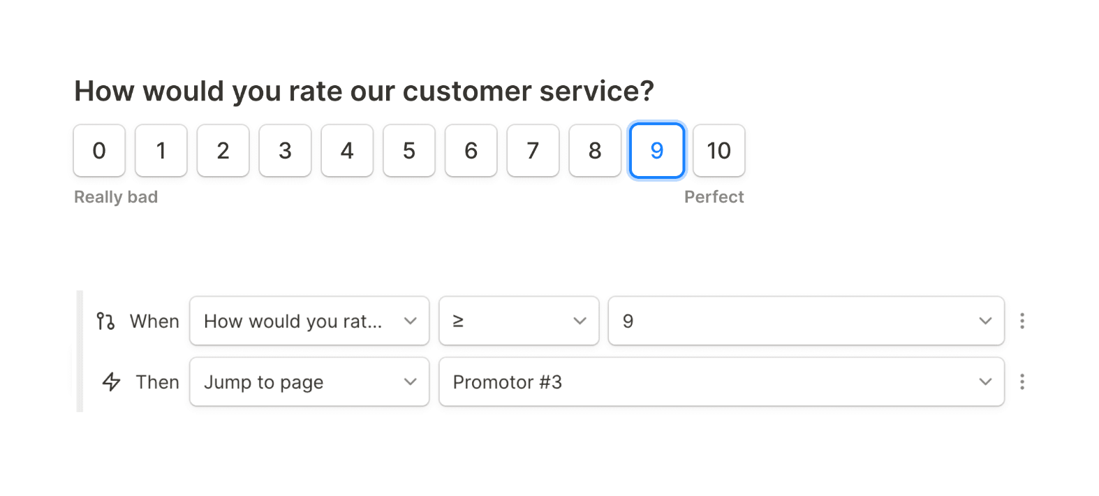Choose rating 2 for customer service
Screen dimensions: 1099x496
[x=223, y=150]
